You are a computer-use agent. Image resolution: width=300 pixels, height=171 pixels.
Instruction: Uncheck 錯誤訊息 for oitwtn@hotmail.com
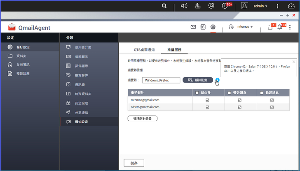pyautogui.click(x=272, y=107)
